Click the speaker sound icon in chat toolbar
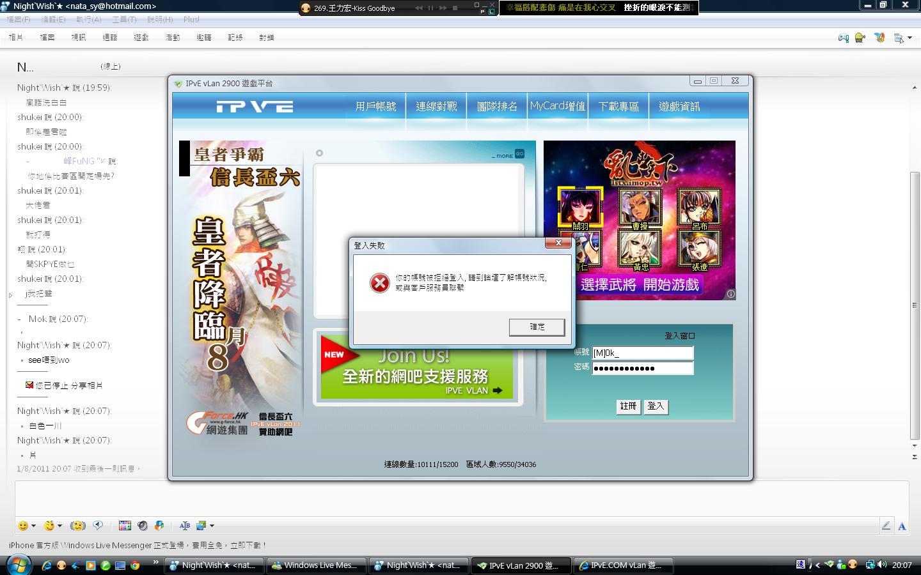 click(142, 526)
